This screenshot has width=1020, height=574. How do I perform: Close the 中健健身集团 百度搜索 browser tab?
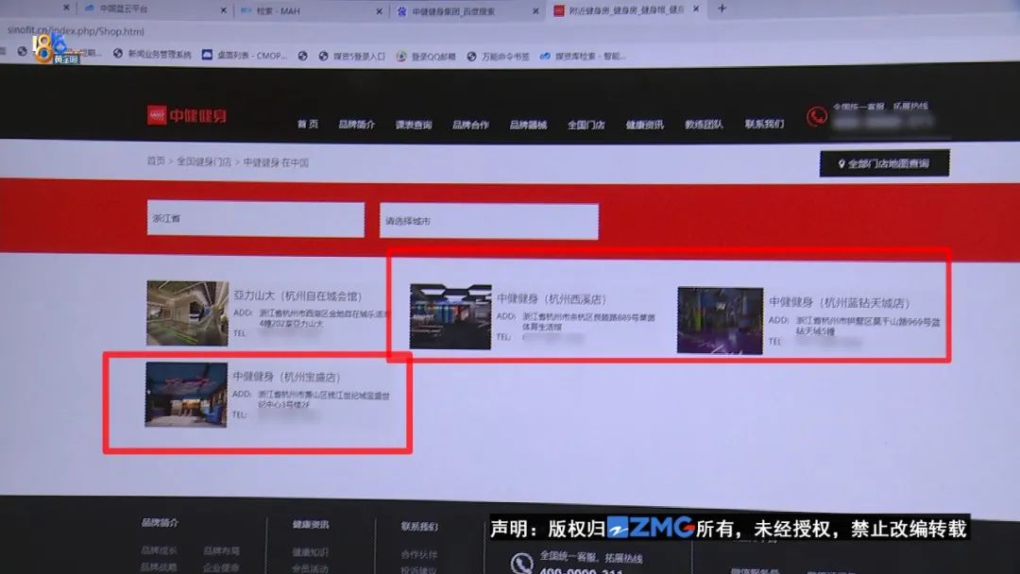click(x=535, y=11)
